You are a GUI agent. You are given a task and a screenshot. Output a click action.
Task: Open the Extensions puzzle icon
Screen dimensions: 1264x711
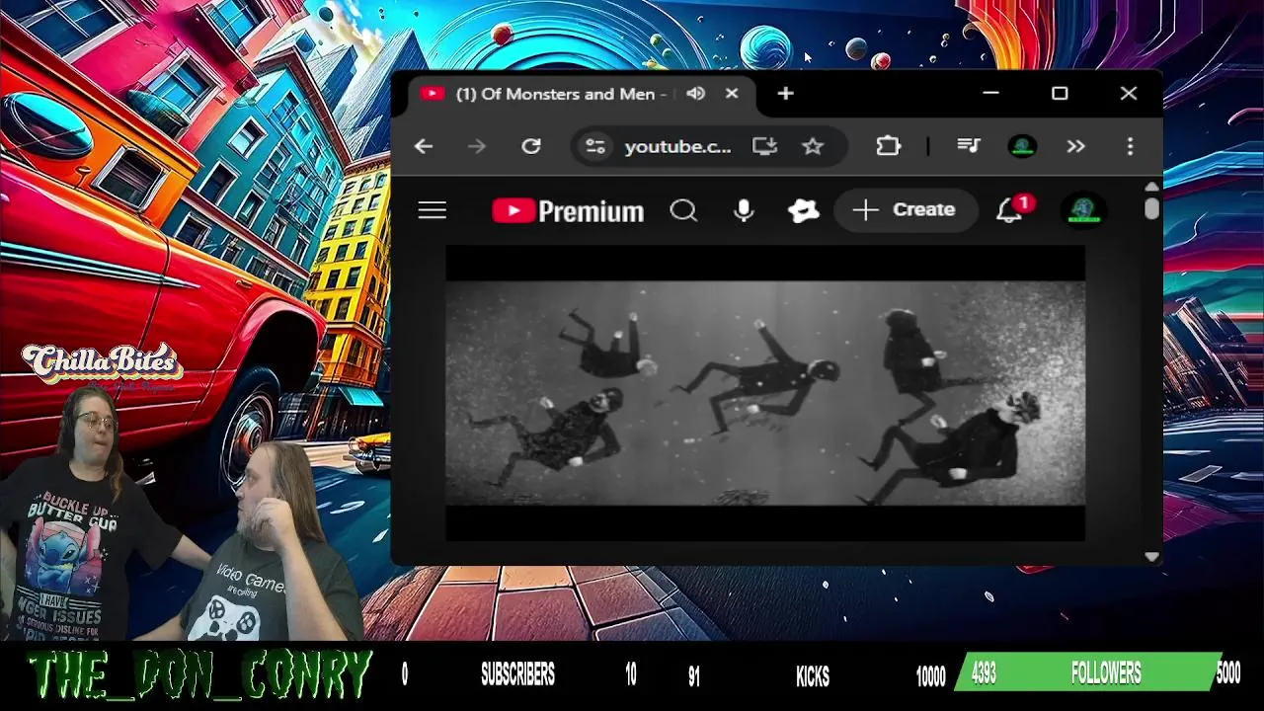[888, 146]
